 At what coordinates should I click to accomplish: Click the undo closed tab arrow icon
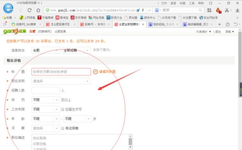tap(236, 25)
